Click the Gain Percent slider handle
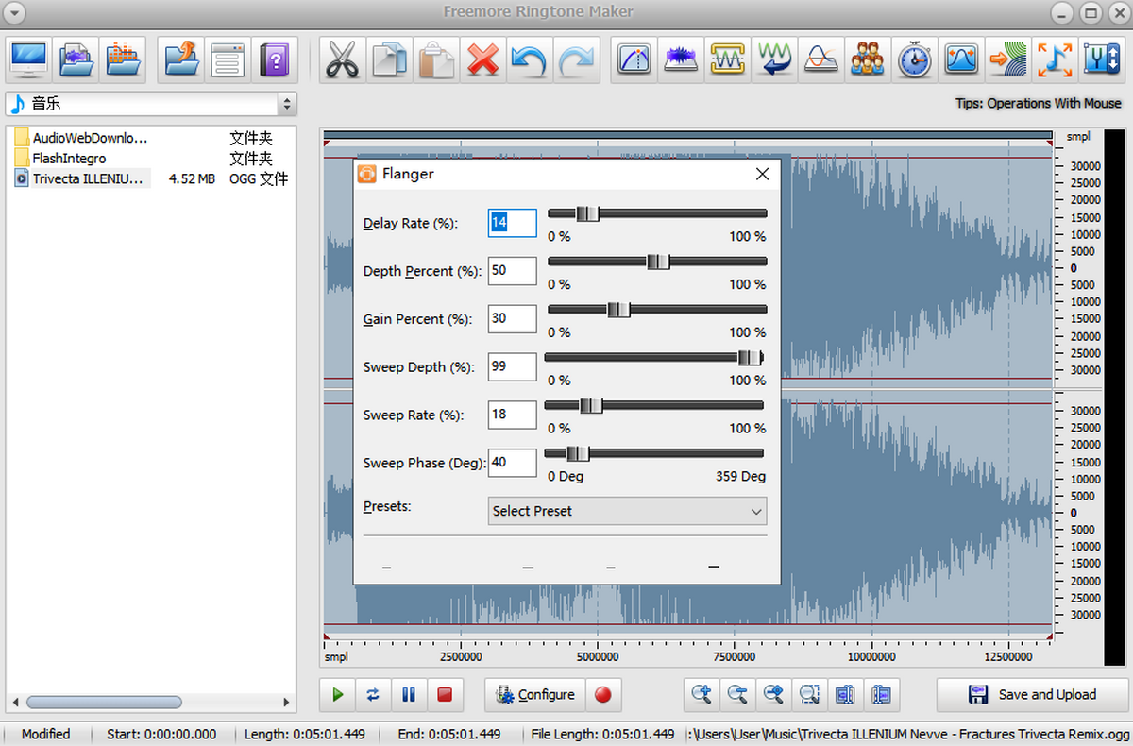The height and width of the screenshot is (746, 1133). coord(618,310)
